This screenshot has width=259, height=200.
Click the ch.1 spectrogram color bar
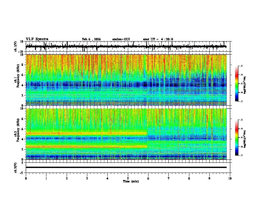click(237, 84)
